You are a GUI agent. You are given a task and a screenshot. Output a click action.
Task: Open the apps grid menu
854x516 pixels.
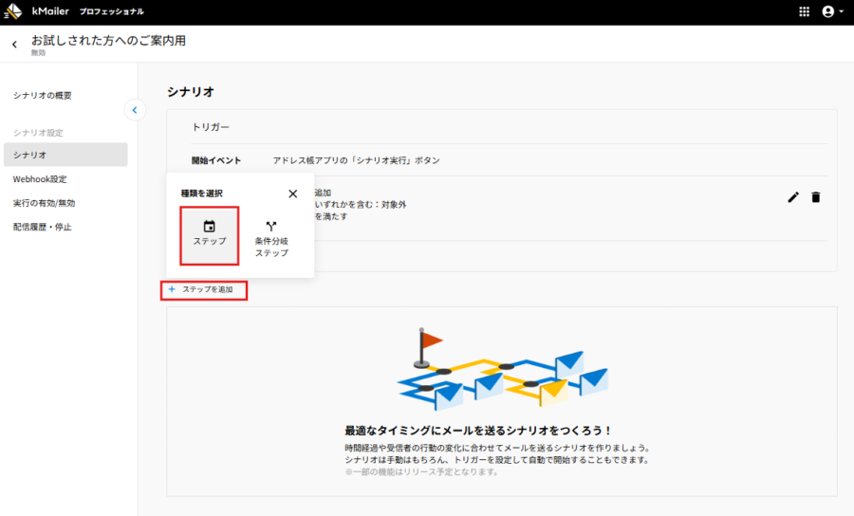[805, 11]
